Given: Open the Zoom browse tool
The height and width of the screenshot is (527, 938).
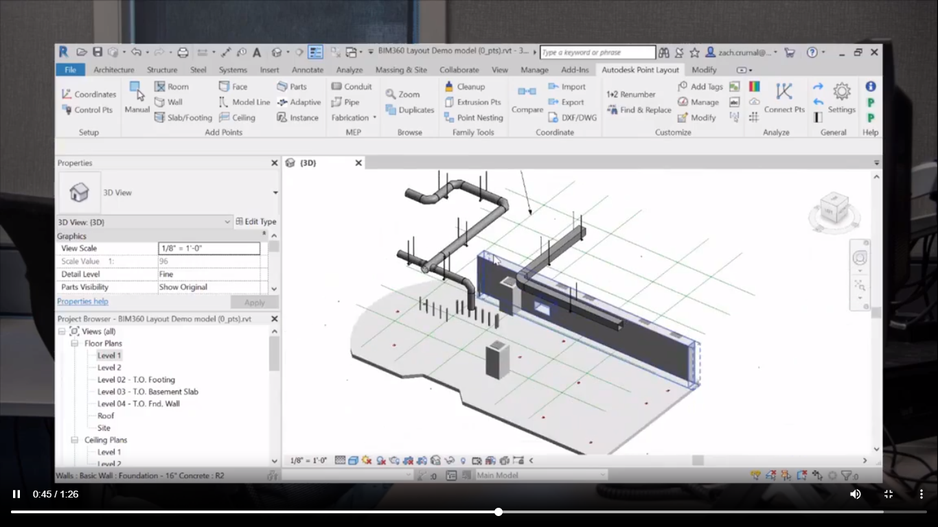Looking at the screenshot, I should pos(402,94).
